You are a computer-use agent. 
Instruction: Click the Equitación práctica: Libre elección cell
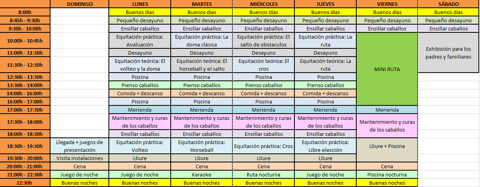coord(325,146)
